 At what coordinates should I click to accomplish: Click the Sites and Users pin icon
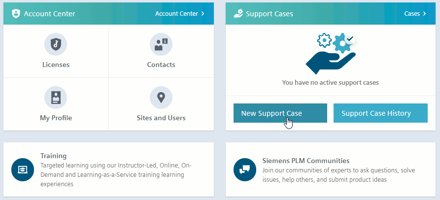[x=161, y=98]
